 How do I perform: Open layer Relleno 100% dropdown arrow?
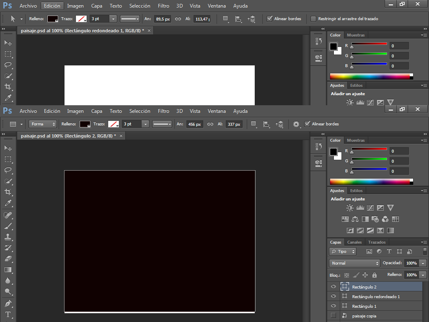(x=423, y=275)
